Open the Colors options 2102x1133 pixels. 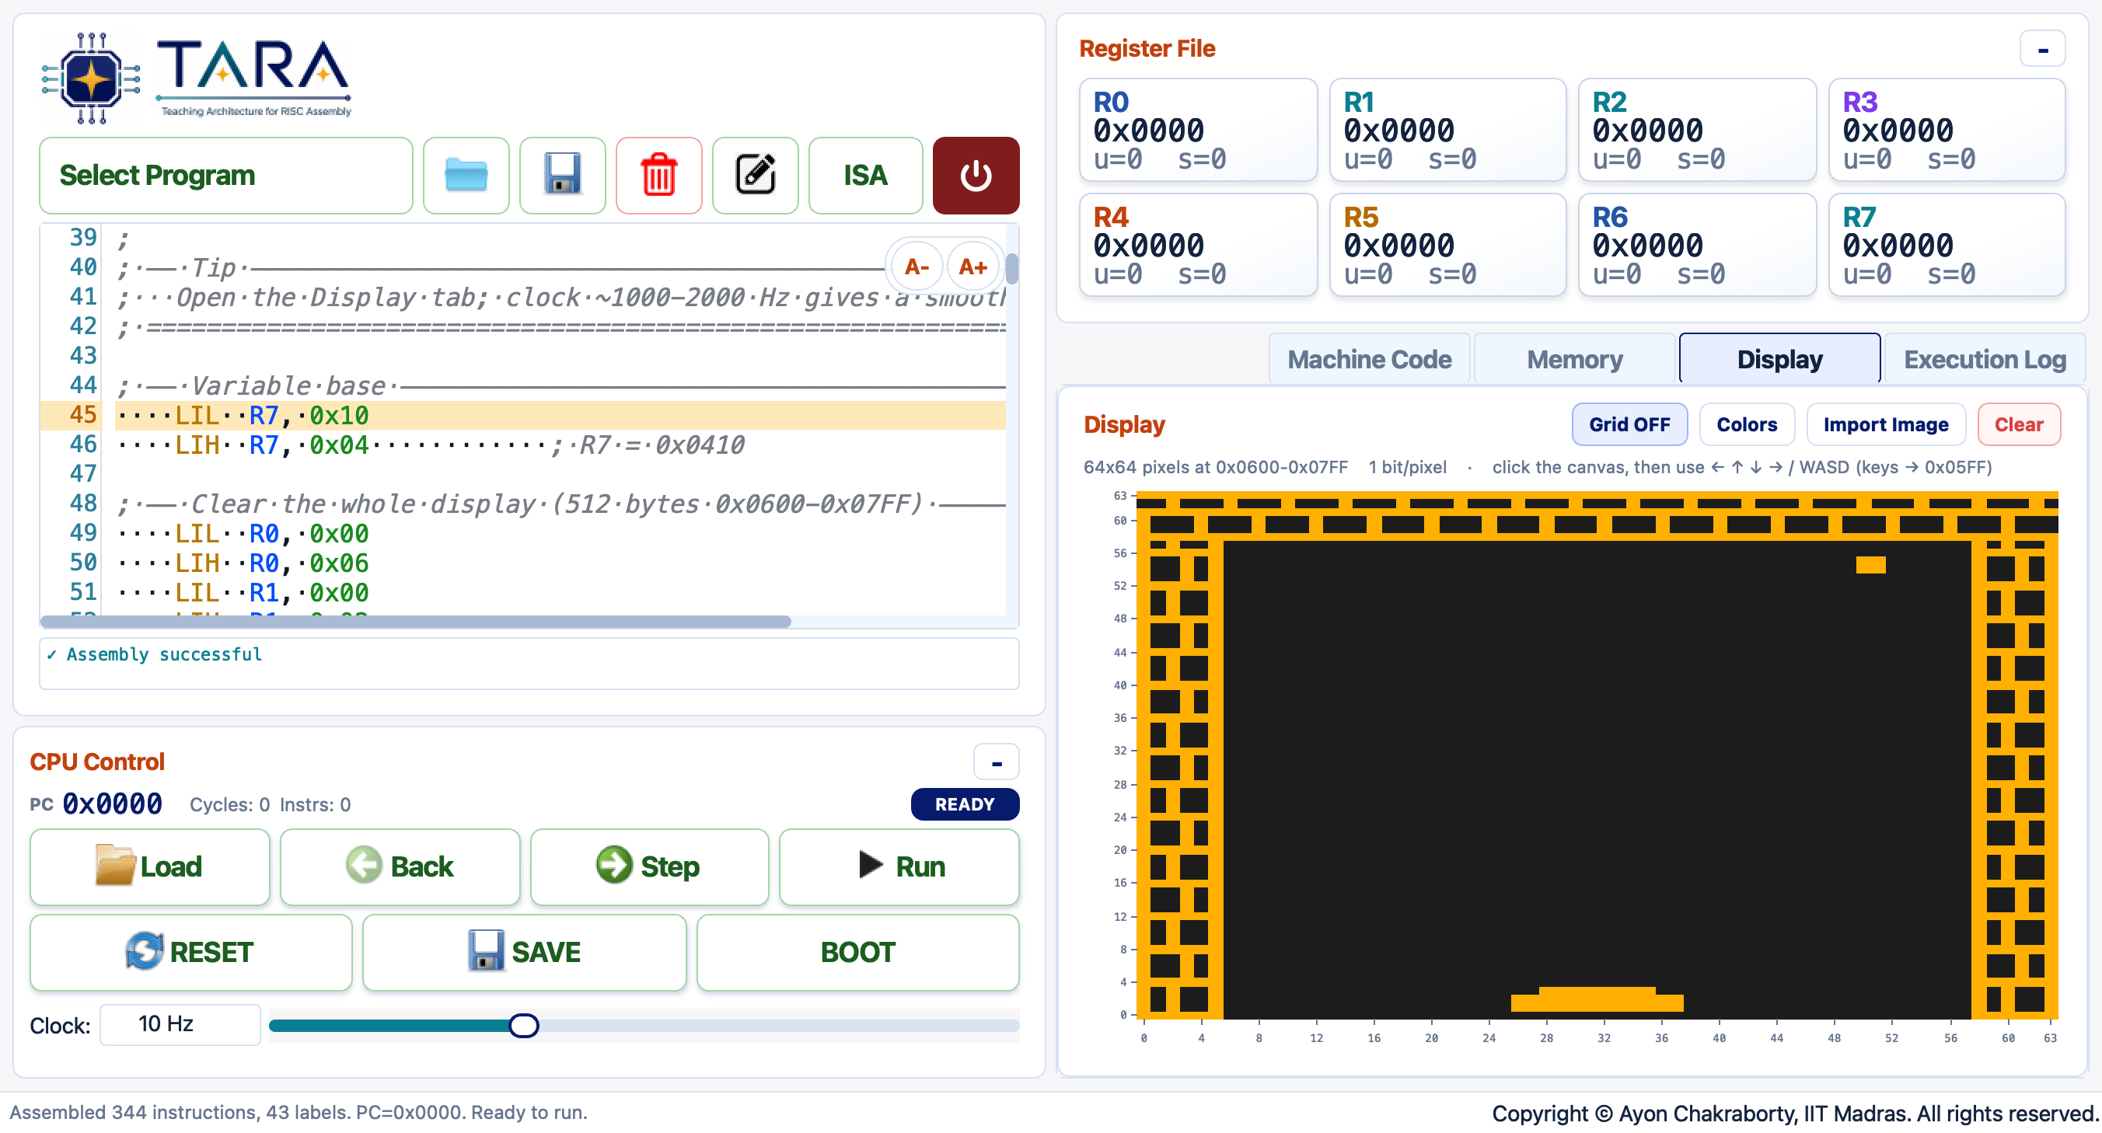pyautogui.click(x=1746, y=424)
